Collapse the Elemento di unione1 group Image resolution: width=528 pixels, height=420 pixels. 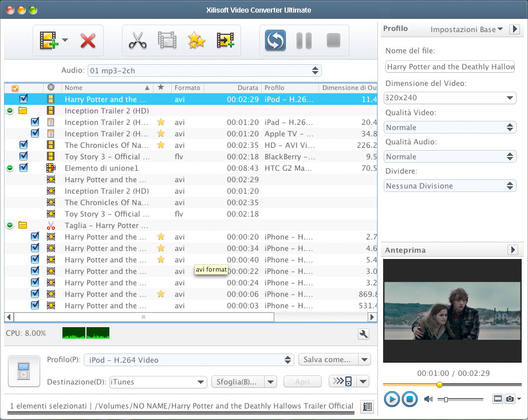(x=10, y=168)
